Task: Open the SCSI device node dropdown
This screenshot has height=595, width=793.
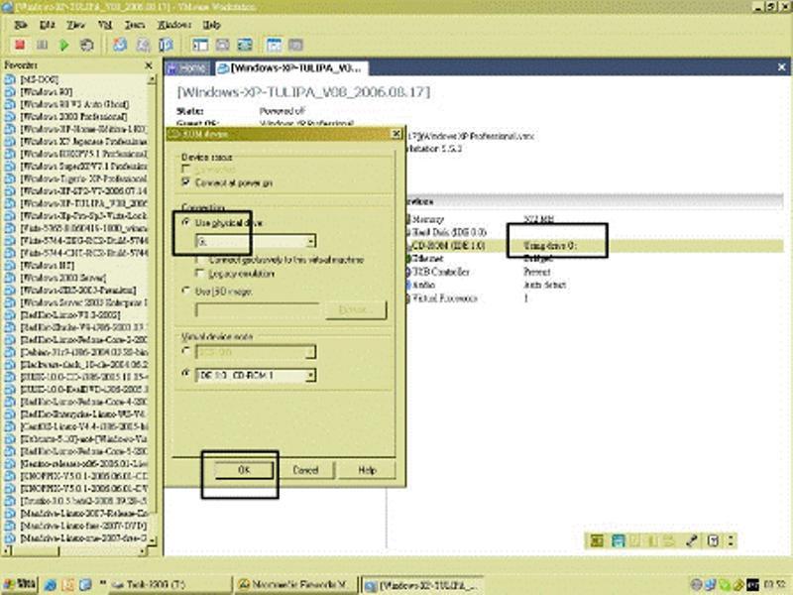Action: [x=311, y=351]
